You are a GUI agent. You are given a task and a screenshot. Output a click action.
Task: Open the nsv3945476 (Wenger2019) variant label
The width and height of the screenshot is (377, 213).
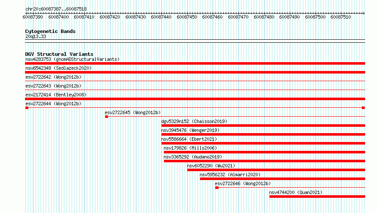(x=190, y=130)
